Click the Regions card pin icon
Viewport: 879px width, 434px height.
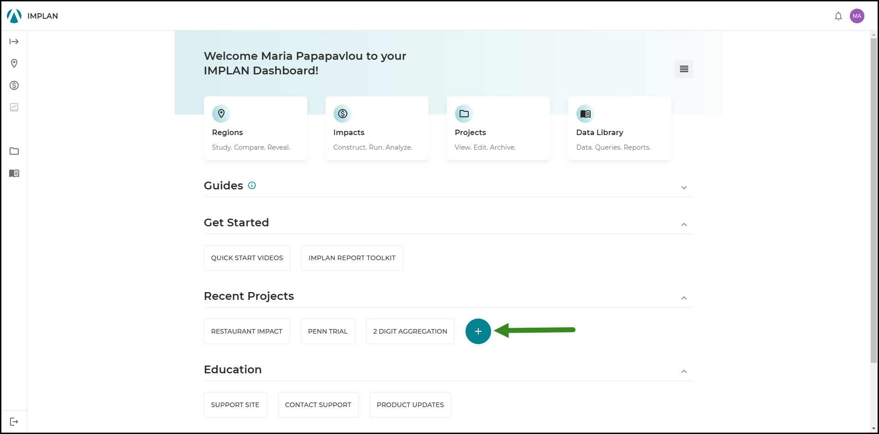click(x=221, y=114)
